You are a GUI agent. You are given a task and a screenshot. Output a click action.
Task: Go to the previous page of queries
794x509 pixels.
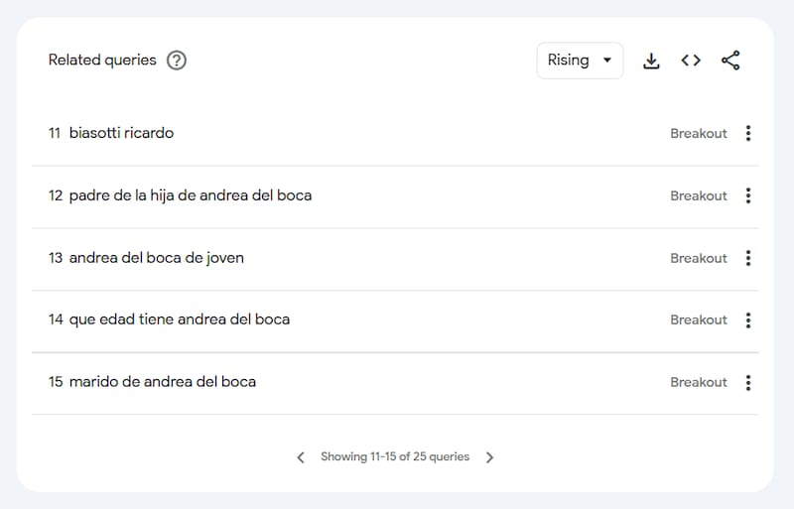(301, 457)
